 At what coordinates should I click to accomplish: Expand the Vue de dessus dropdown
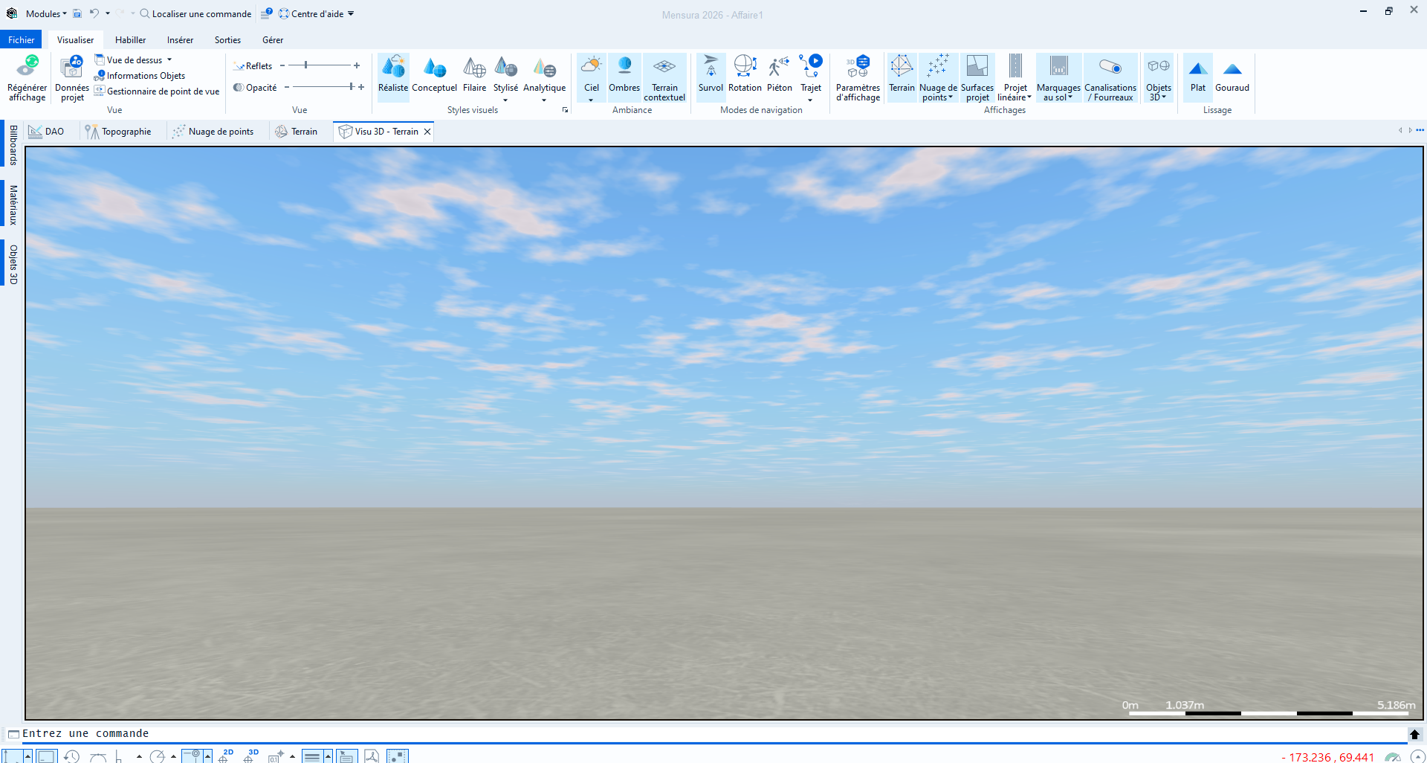(x=169, y=59)
